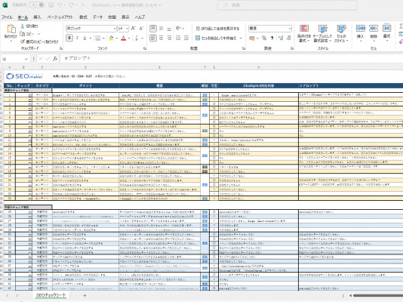Toggle Italic formatting button
The image size is (403, 302).
coord(77,38)
